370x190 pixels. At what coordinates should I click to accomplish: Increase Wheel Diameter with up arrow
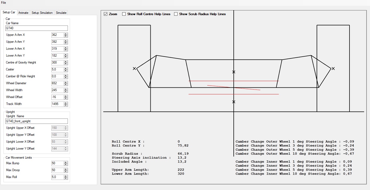coord(66,82)
